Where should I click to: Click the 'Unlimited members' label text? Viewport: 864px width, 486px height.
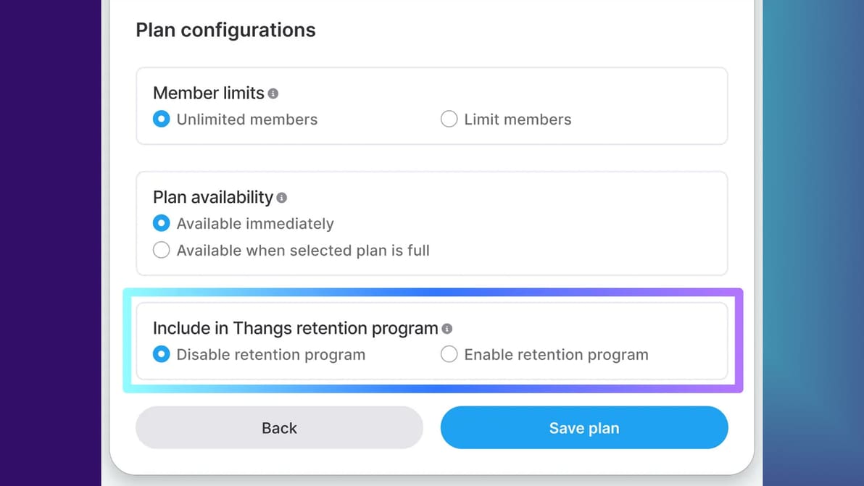247,120
